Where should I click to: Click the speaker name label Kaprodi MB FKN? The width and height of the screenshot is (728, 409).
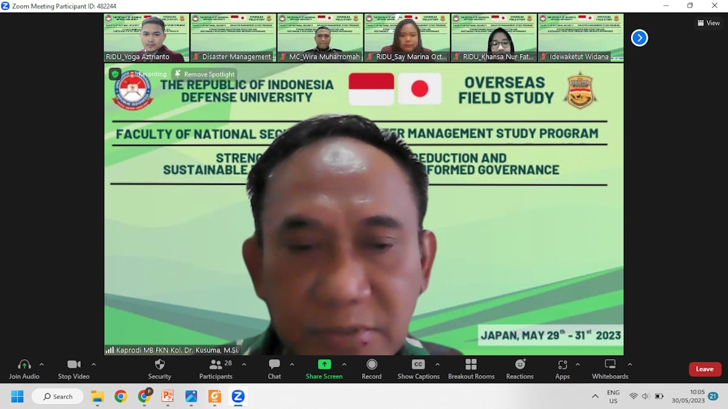point(172,350)
